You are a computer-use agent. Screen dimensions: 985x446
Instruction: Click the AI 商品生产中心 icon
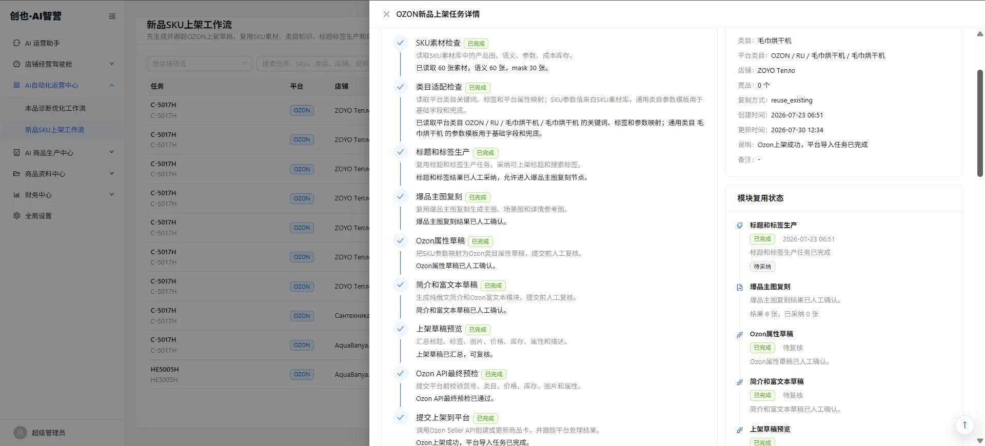16,152
